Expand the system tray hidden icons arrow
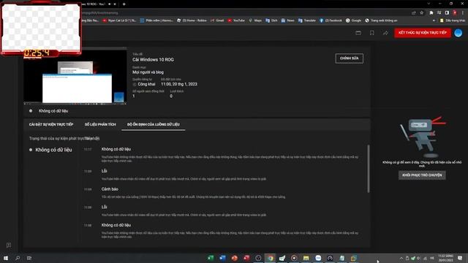 (x=401, y=258)
